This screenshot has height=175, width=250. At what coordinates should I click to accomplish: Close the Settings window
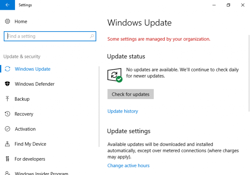[x=242, y=5]
